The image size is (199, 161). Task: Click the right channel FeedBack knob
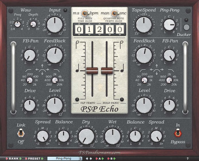pos(144,55)
